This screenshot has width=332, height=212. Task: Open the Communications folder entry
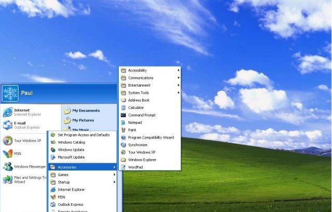click(x=150, y=78)
